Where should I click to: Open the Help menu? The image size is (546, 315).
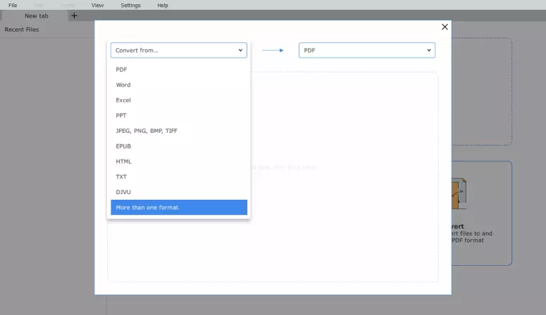click(163, 5)
